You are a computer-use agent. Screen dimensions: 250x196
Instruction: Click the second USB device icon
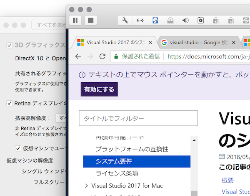231,20
